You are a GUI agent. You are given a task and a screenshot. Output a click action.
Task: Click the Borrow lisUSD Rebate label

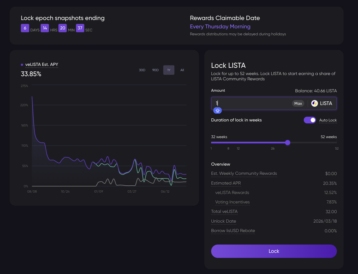tap(233, 231)
